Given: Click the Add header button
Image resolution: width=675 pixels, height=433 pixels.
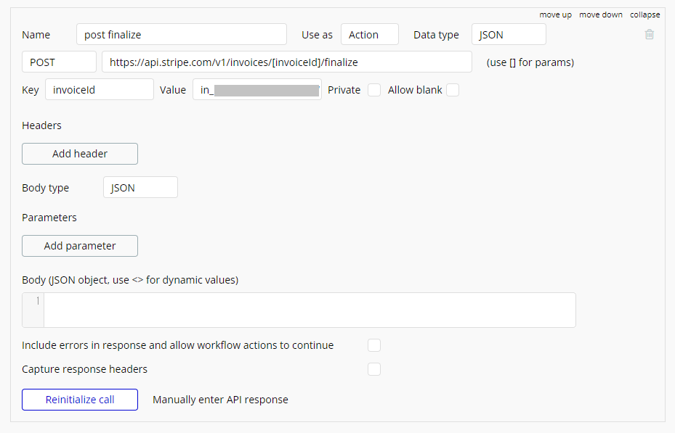Looking at the screenshot, I should pos(80,154).
